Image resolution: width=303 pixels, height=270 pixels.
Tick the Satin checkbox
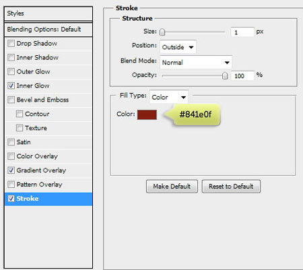[x=11, y=142]
